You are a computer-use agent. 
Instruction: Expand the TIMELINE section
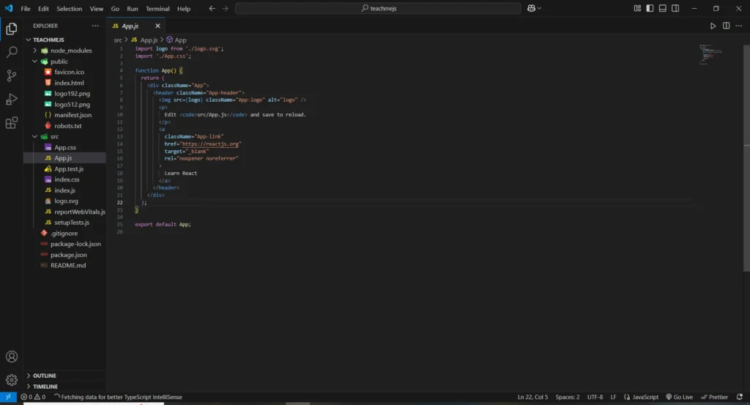[x=29, y=387]
